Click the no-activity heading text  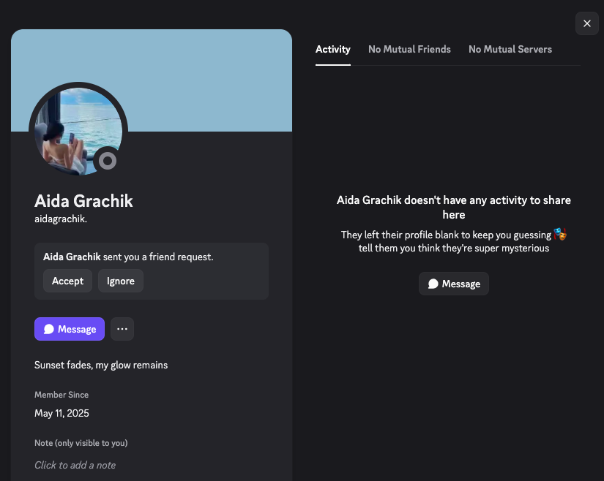coord(453,208)
